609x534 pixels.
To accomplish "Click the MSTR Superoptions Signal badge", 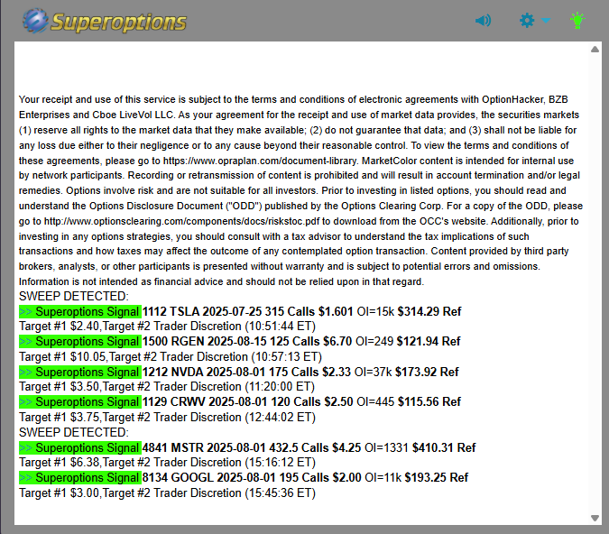I will click(x=79, y=447).
